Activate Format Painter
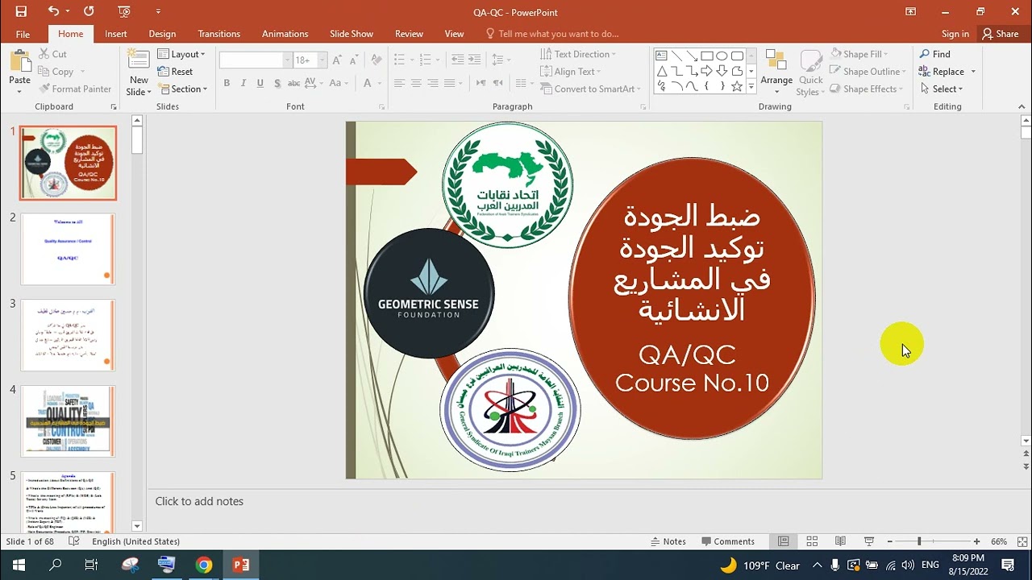 coord(74,89)
